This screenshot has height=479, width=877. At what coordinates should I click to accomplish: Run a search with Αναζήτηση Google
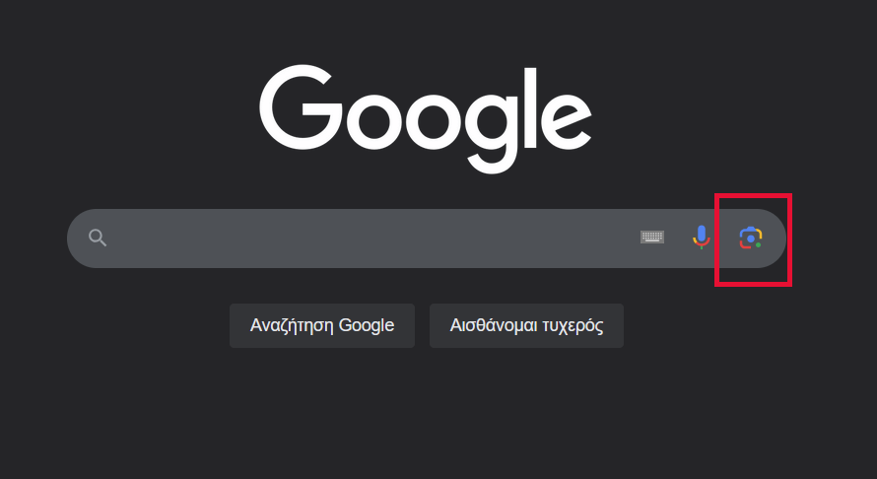pyautogui.click(x=322, y=325)
